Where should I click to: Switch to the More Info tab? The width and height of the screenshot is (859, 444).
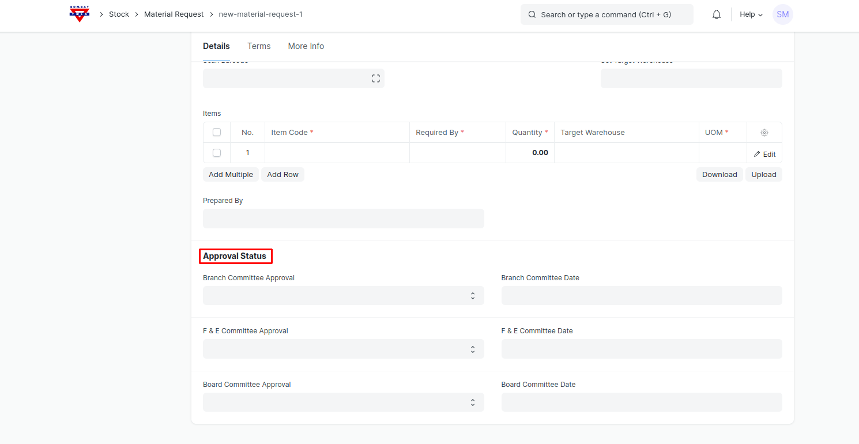coord(306,46)
